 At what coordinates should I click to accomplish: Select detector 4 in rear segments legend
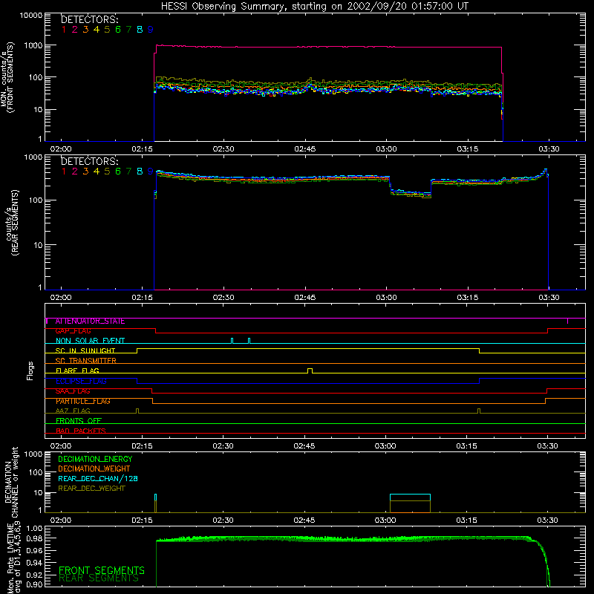tap(97, 172)
